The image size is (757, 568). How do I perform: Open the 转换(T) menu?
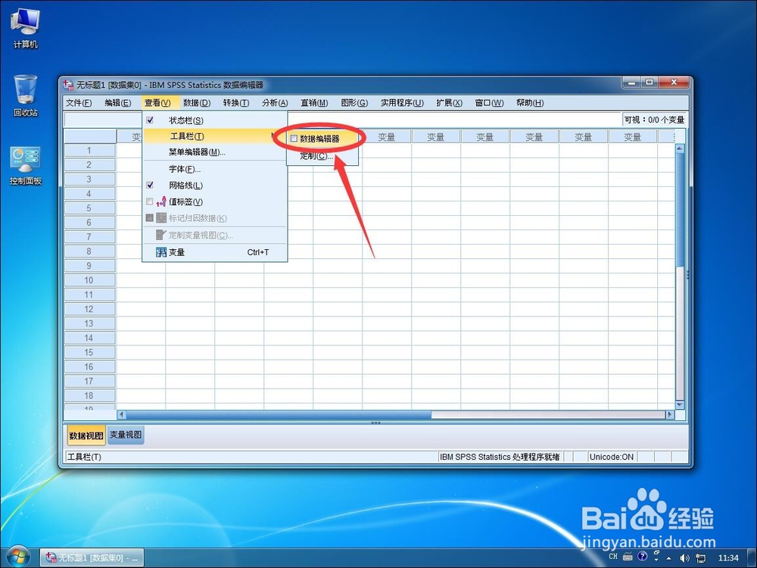point(236,103)
